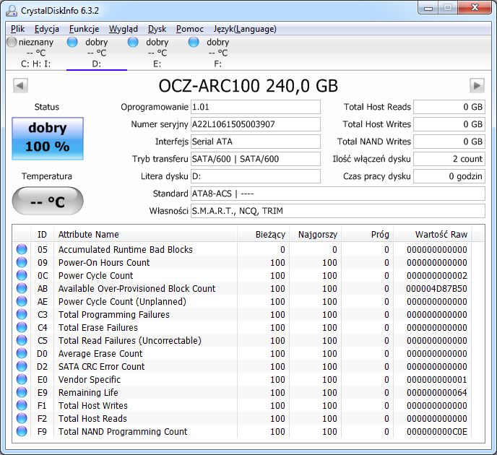The image size is (497, 455).
Task: Open the Edycja menu
Action: point(47,29)
